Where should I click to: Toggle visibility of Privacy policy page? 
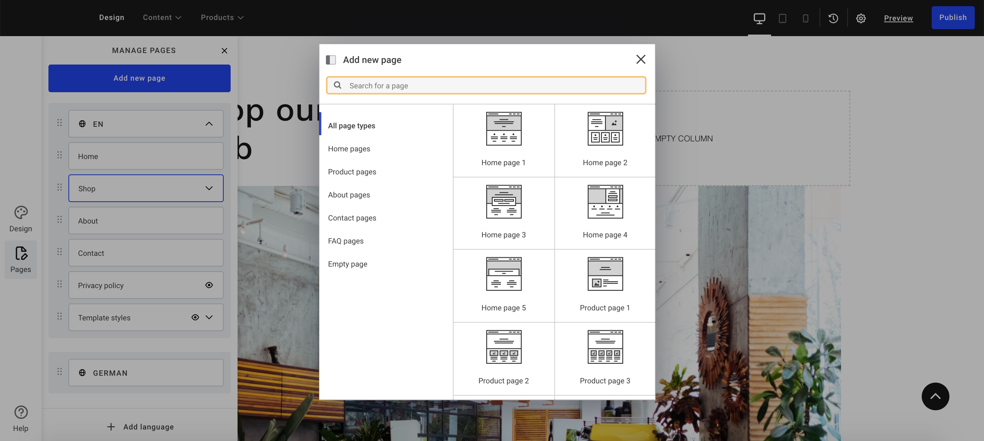click(x=209, y=285)
